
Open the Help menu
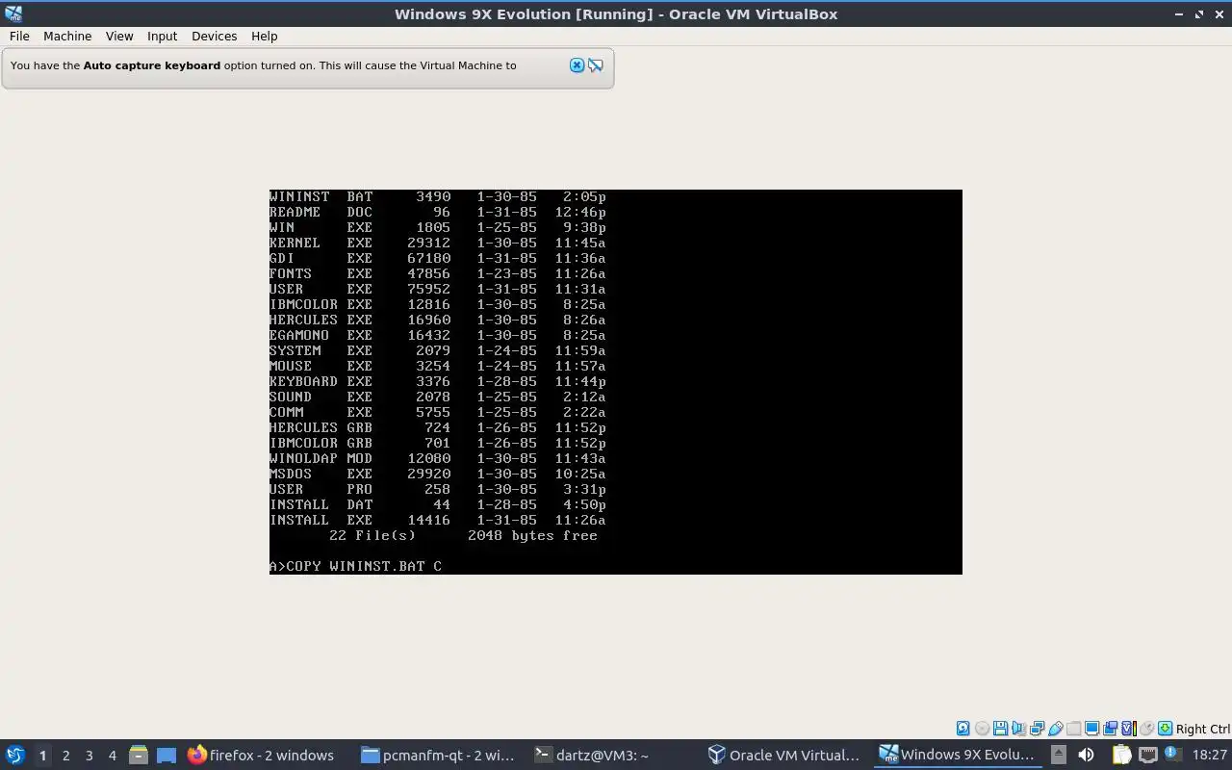click(264, 36)
